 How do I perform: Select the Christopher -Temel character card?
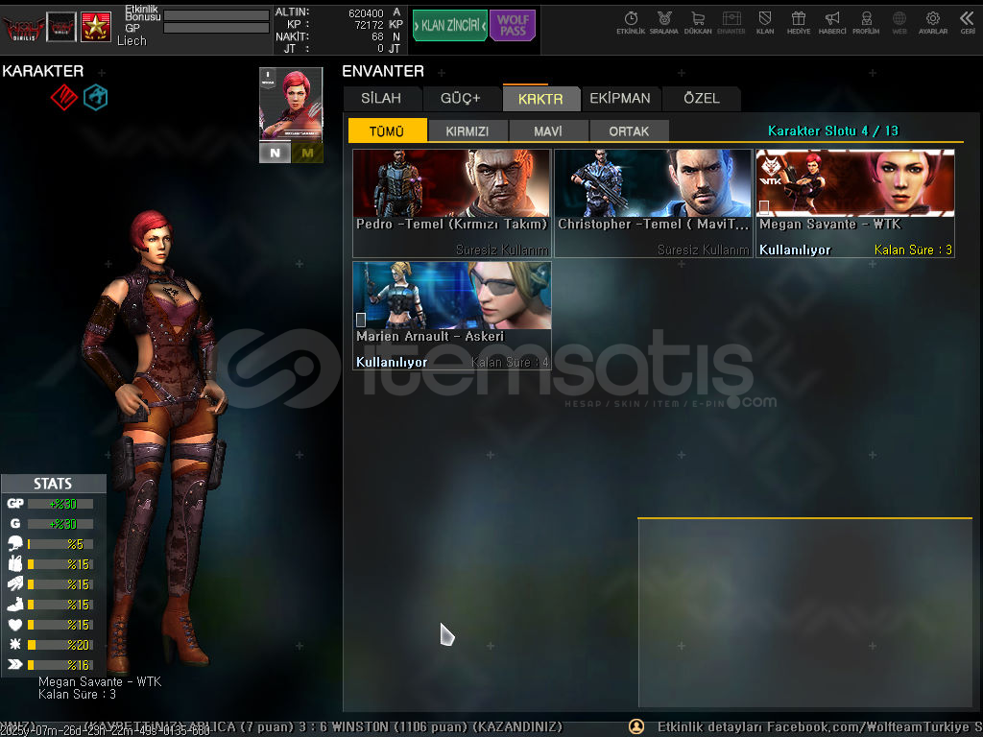[653, 203]
